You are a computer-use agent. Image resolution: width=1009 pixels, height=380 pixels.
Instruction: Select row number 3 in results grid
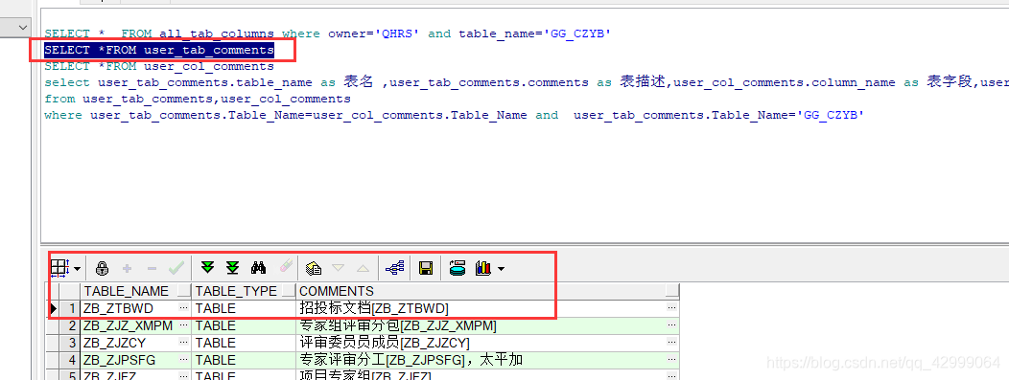(x=69, y=343)
